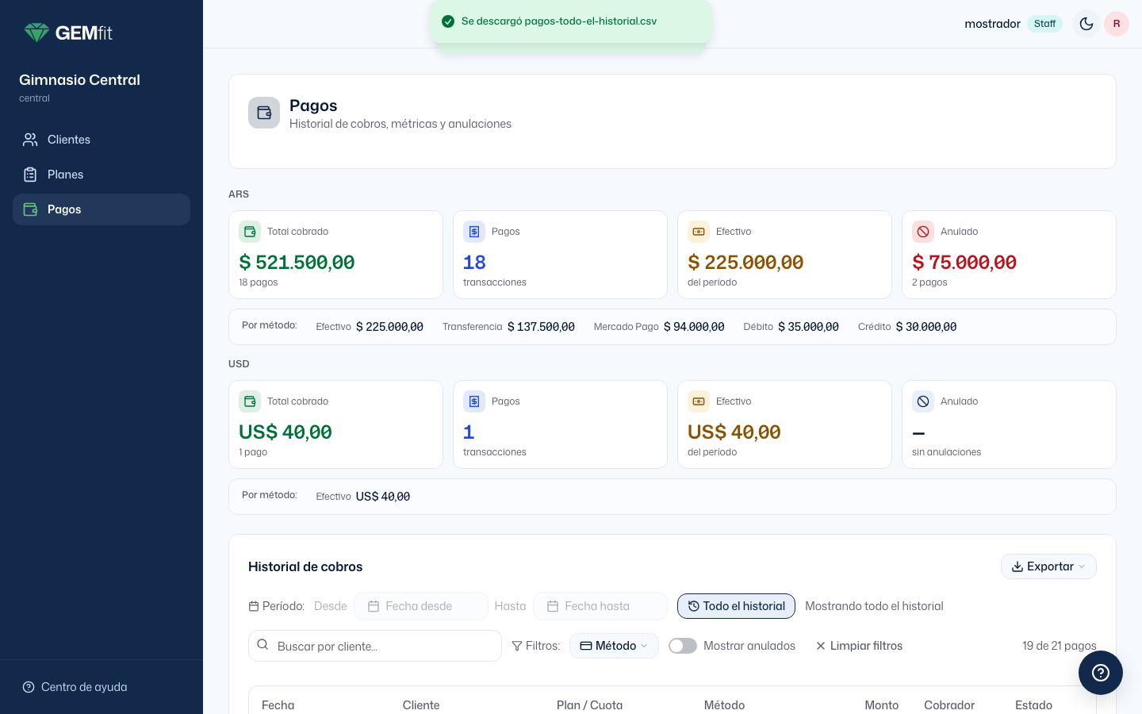Screen dimensions: 1142x714
Task: Focus the Buscar por cliente search field
Action: pyautogui.click(x=375, y=646)
